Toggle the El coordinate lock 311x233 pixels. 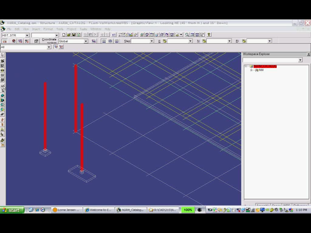point(244,41)
